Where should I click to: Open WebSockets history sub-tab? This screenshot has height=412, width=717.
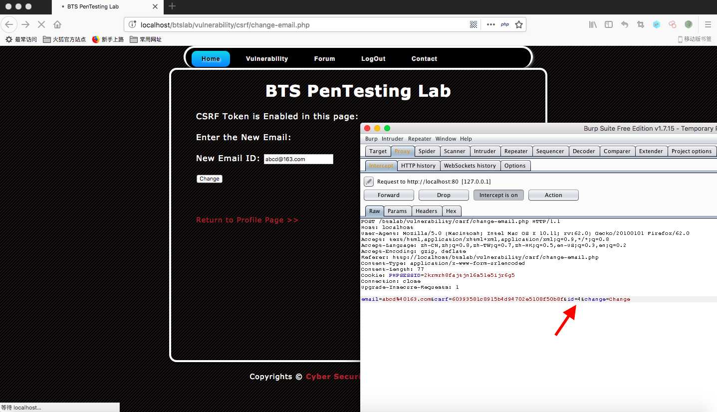pos(470,166)
